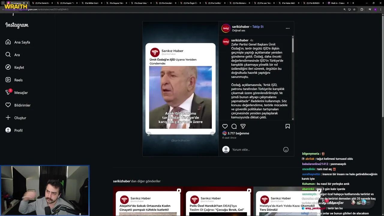Close the Multi tv - 5 kanal tab
This screenshot has width=384, height=216.
click(348, 3)
